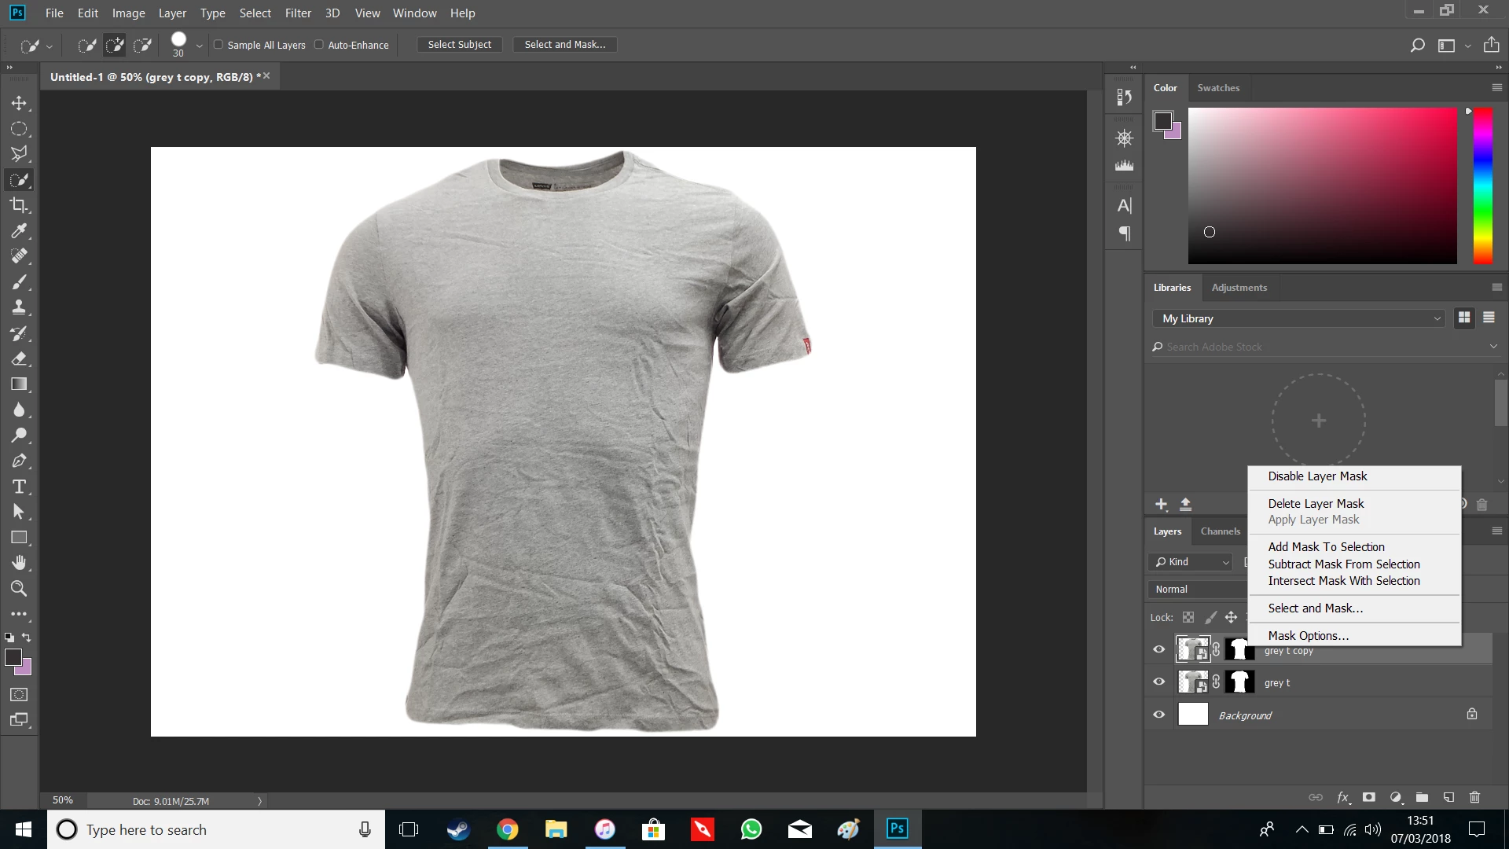Select the Move tool
This screenshot has height=849, width=1509.
(19, 103)
